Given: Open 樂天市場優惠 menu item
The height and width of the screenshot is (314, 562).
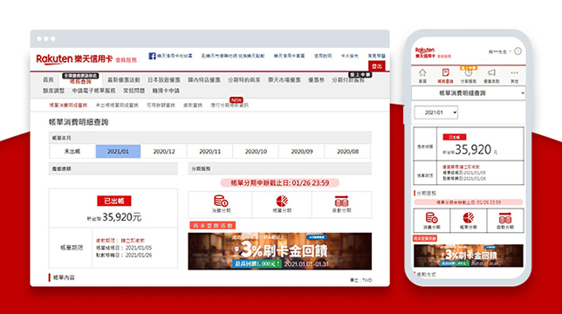Looking at the screenshot, I should pos(284,80).
